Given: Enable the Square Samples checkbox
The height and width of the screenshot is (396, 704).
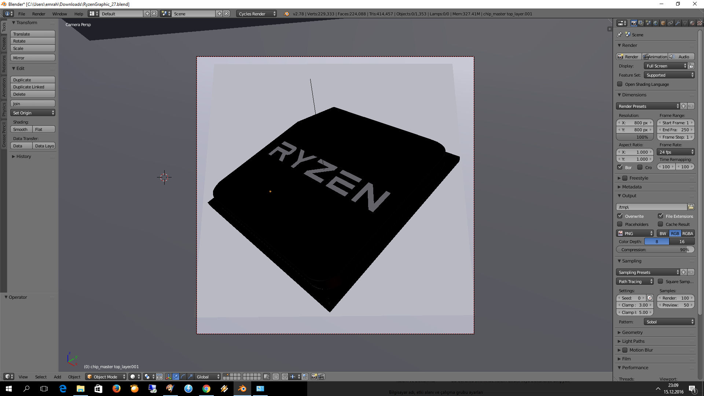Looking at the screenshot, I should coord(660,281).
